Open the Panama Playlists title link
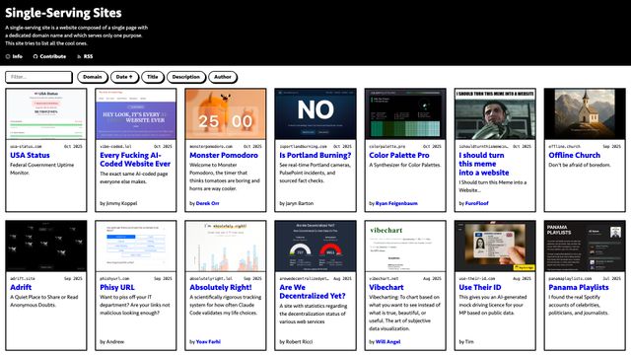The height and width of the screenshot is (355, 631). tap(579, 287)
